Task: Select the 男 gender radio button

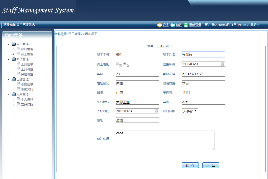Action: coord(117,64)
